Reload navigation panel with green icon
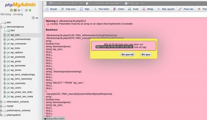Screen dimensions: 207x120 [30, 10]
